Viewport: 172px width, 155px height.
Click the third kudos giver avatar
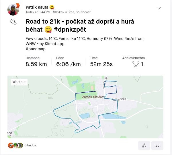[x=20, y=146]
